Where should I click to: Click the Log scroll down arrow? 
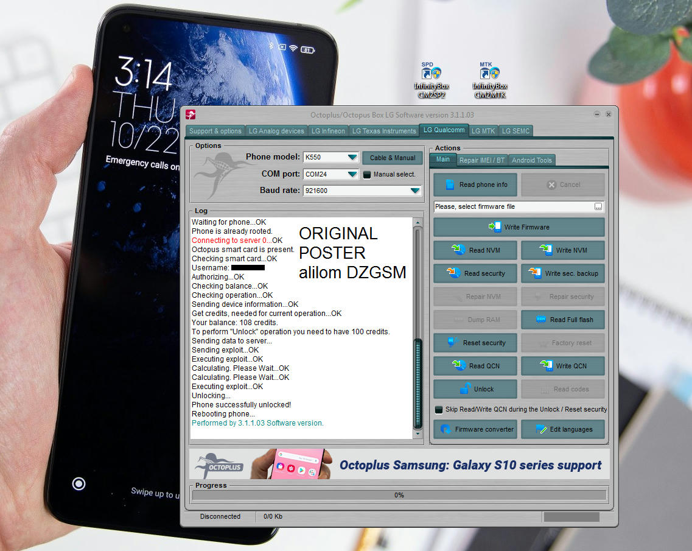point(418,434)
